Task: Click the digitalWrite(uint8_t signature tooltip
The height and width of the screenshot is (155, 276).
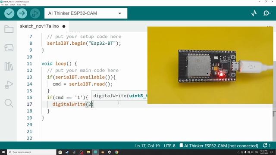Action: tap(119, 96)
